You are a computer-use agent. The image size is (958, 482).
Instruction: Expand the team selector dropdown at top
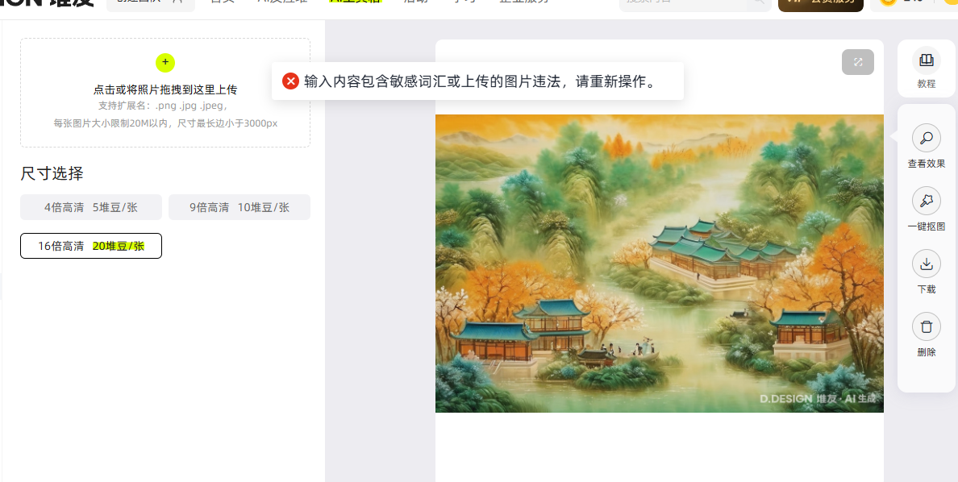[150, 3]
